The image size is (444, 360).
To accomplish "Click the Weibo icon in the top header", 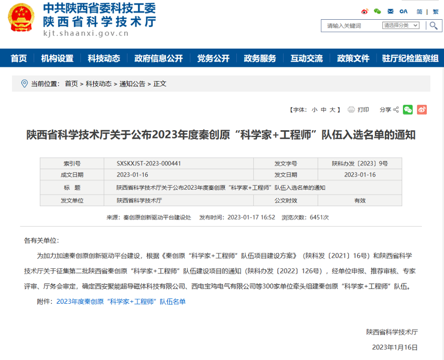I will [365, 11].
